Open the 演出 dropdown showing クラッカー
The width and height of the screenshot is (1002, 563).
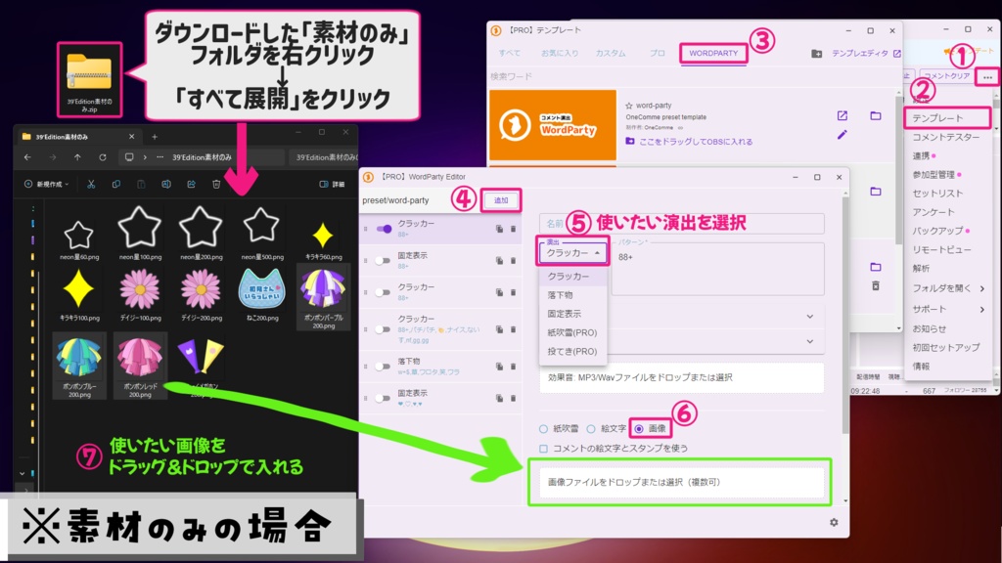tap(572, 252)
